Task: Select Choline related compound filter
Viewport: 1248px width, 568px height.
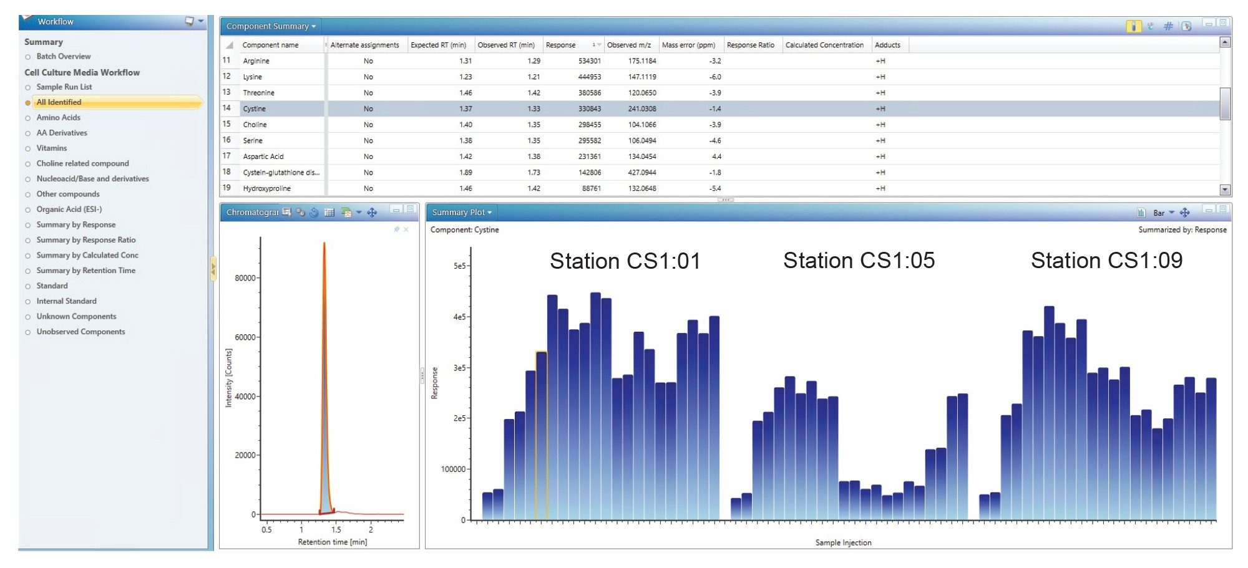Action: pos(82,163)
